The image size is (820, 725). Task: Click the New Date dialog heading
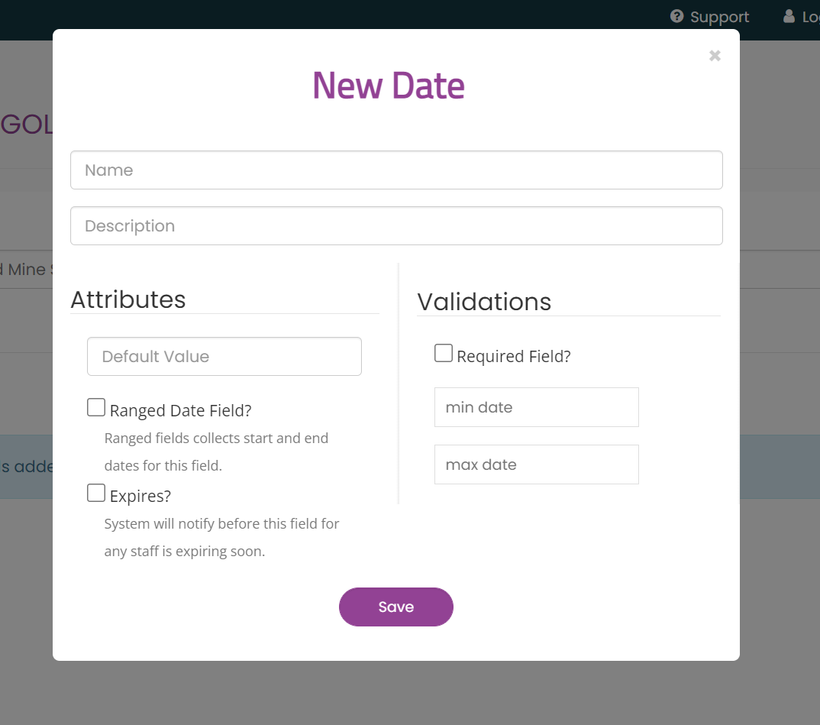(x=389, y=86)
